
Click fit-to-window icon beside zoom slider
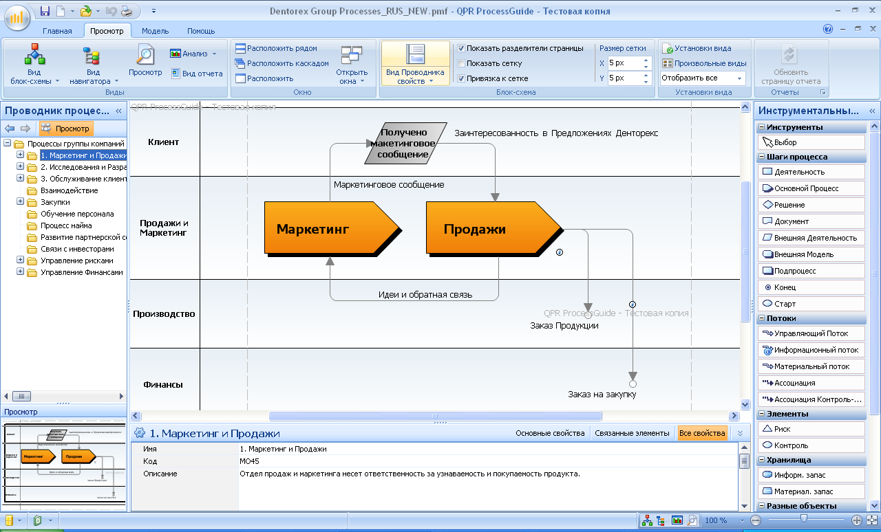click(871, 520)
